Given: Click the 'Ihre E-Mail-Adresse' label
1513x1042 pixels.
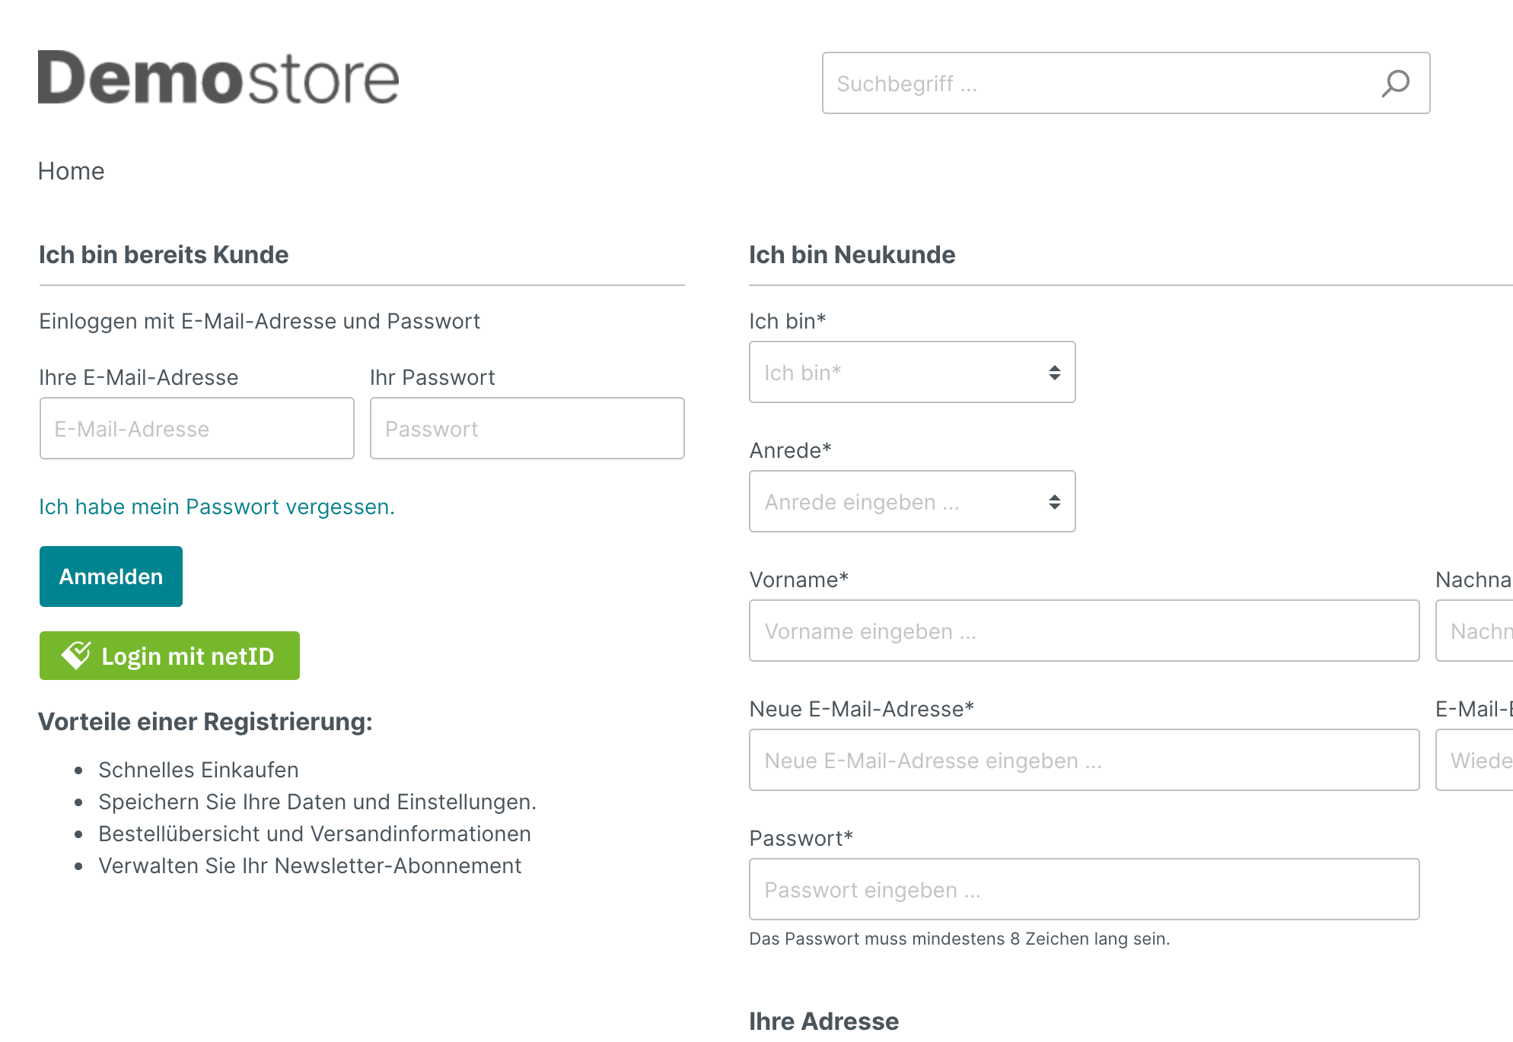Looking at the screenshot, I should [139, 377].
